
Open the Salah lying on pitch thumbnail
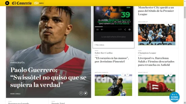[x=157, y=85]
